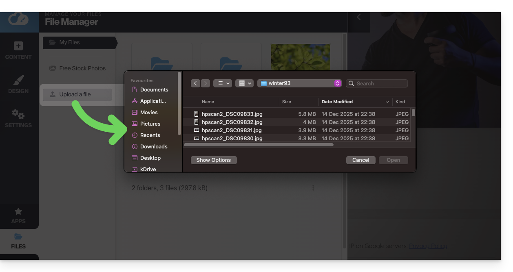Click the back navigation arrow in file dialog
513x272 pixels.
[x=196, y=83]
